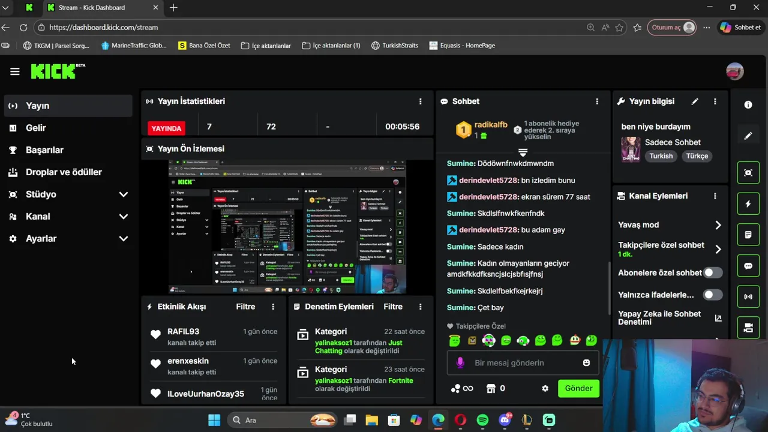Open the Yayın sidebar item
This screenshot has height=432, width=768.
(68, 106)
